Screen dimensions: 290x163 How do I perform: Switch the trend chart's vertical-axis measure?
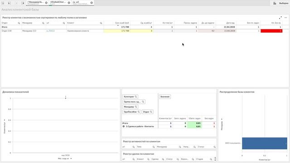pyautogui.click(x=5, y=126)
